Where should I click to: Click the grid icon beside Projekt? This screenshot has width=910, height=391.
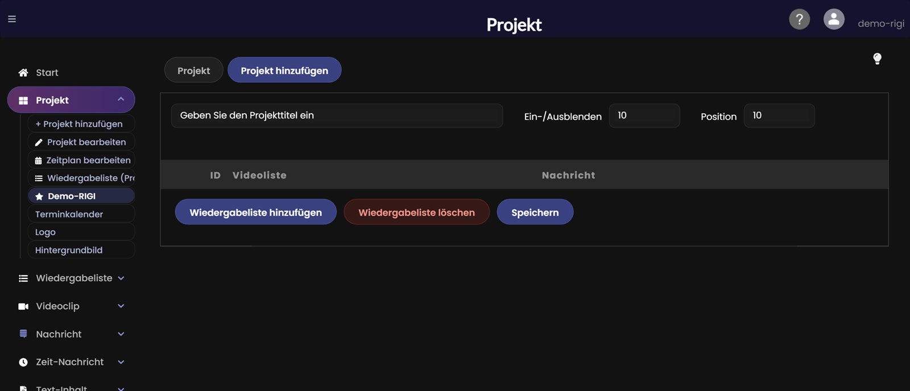click(23, 101)
